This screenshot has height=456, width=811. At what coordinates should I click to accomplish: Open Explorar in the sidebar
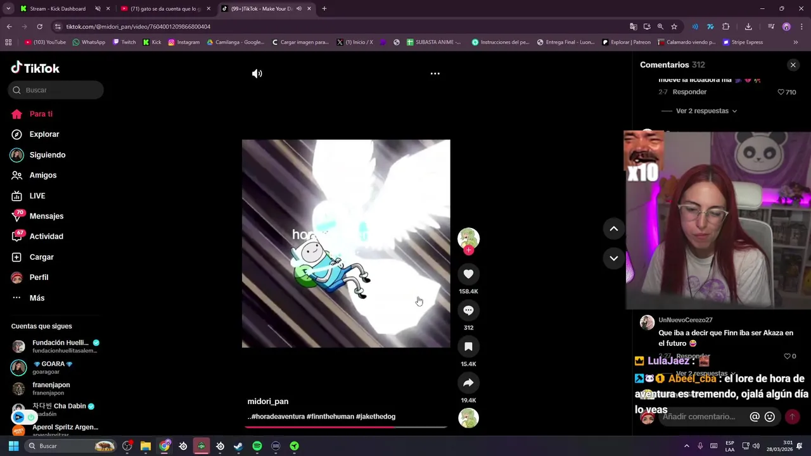tap(35, 134)
